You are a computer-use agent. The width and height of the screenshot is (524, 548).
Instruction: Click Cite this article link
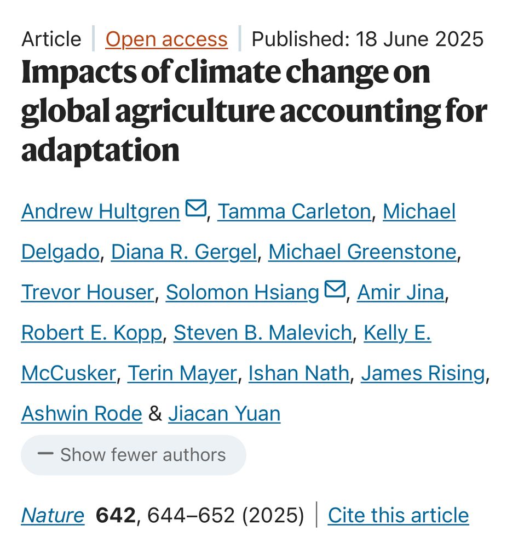coord(398,515)
